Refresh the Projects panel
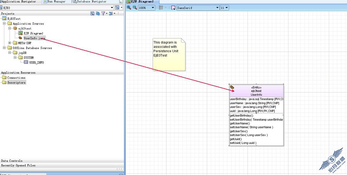This screenshot has height=175, width=347. click(x=98, y=13)
